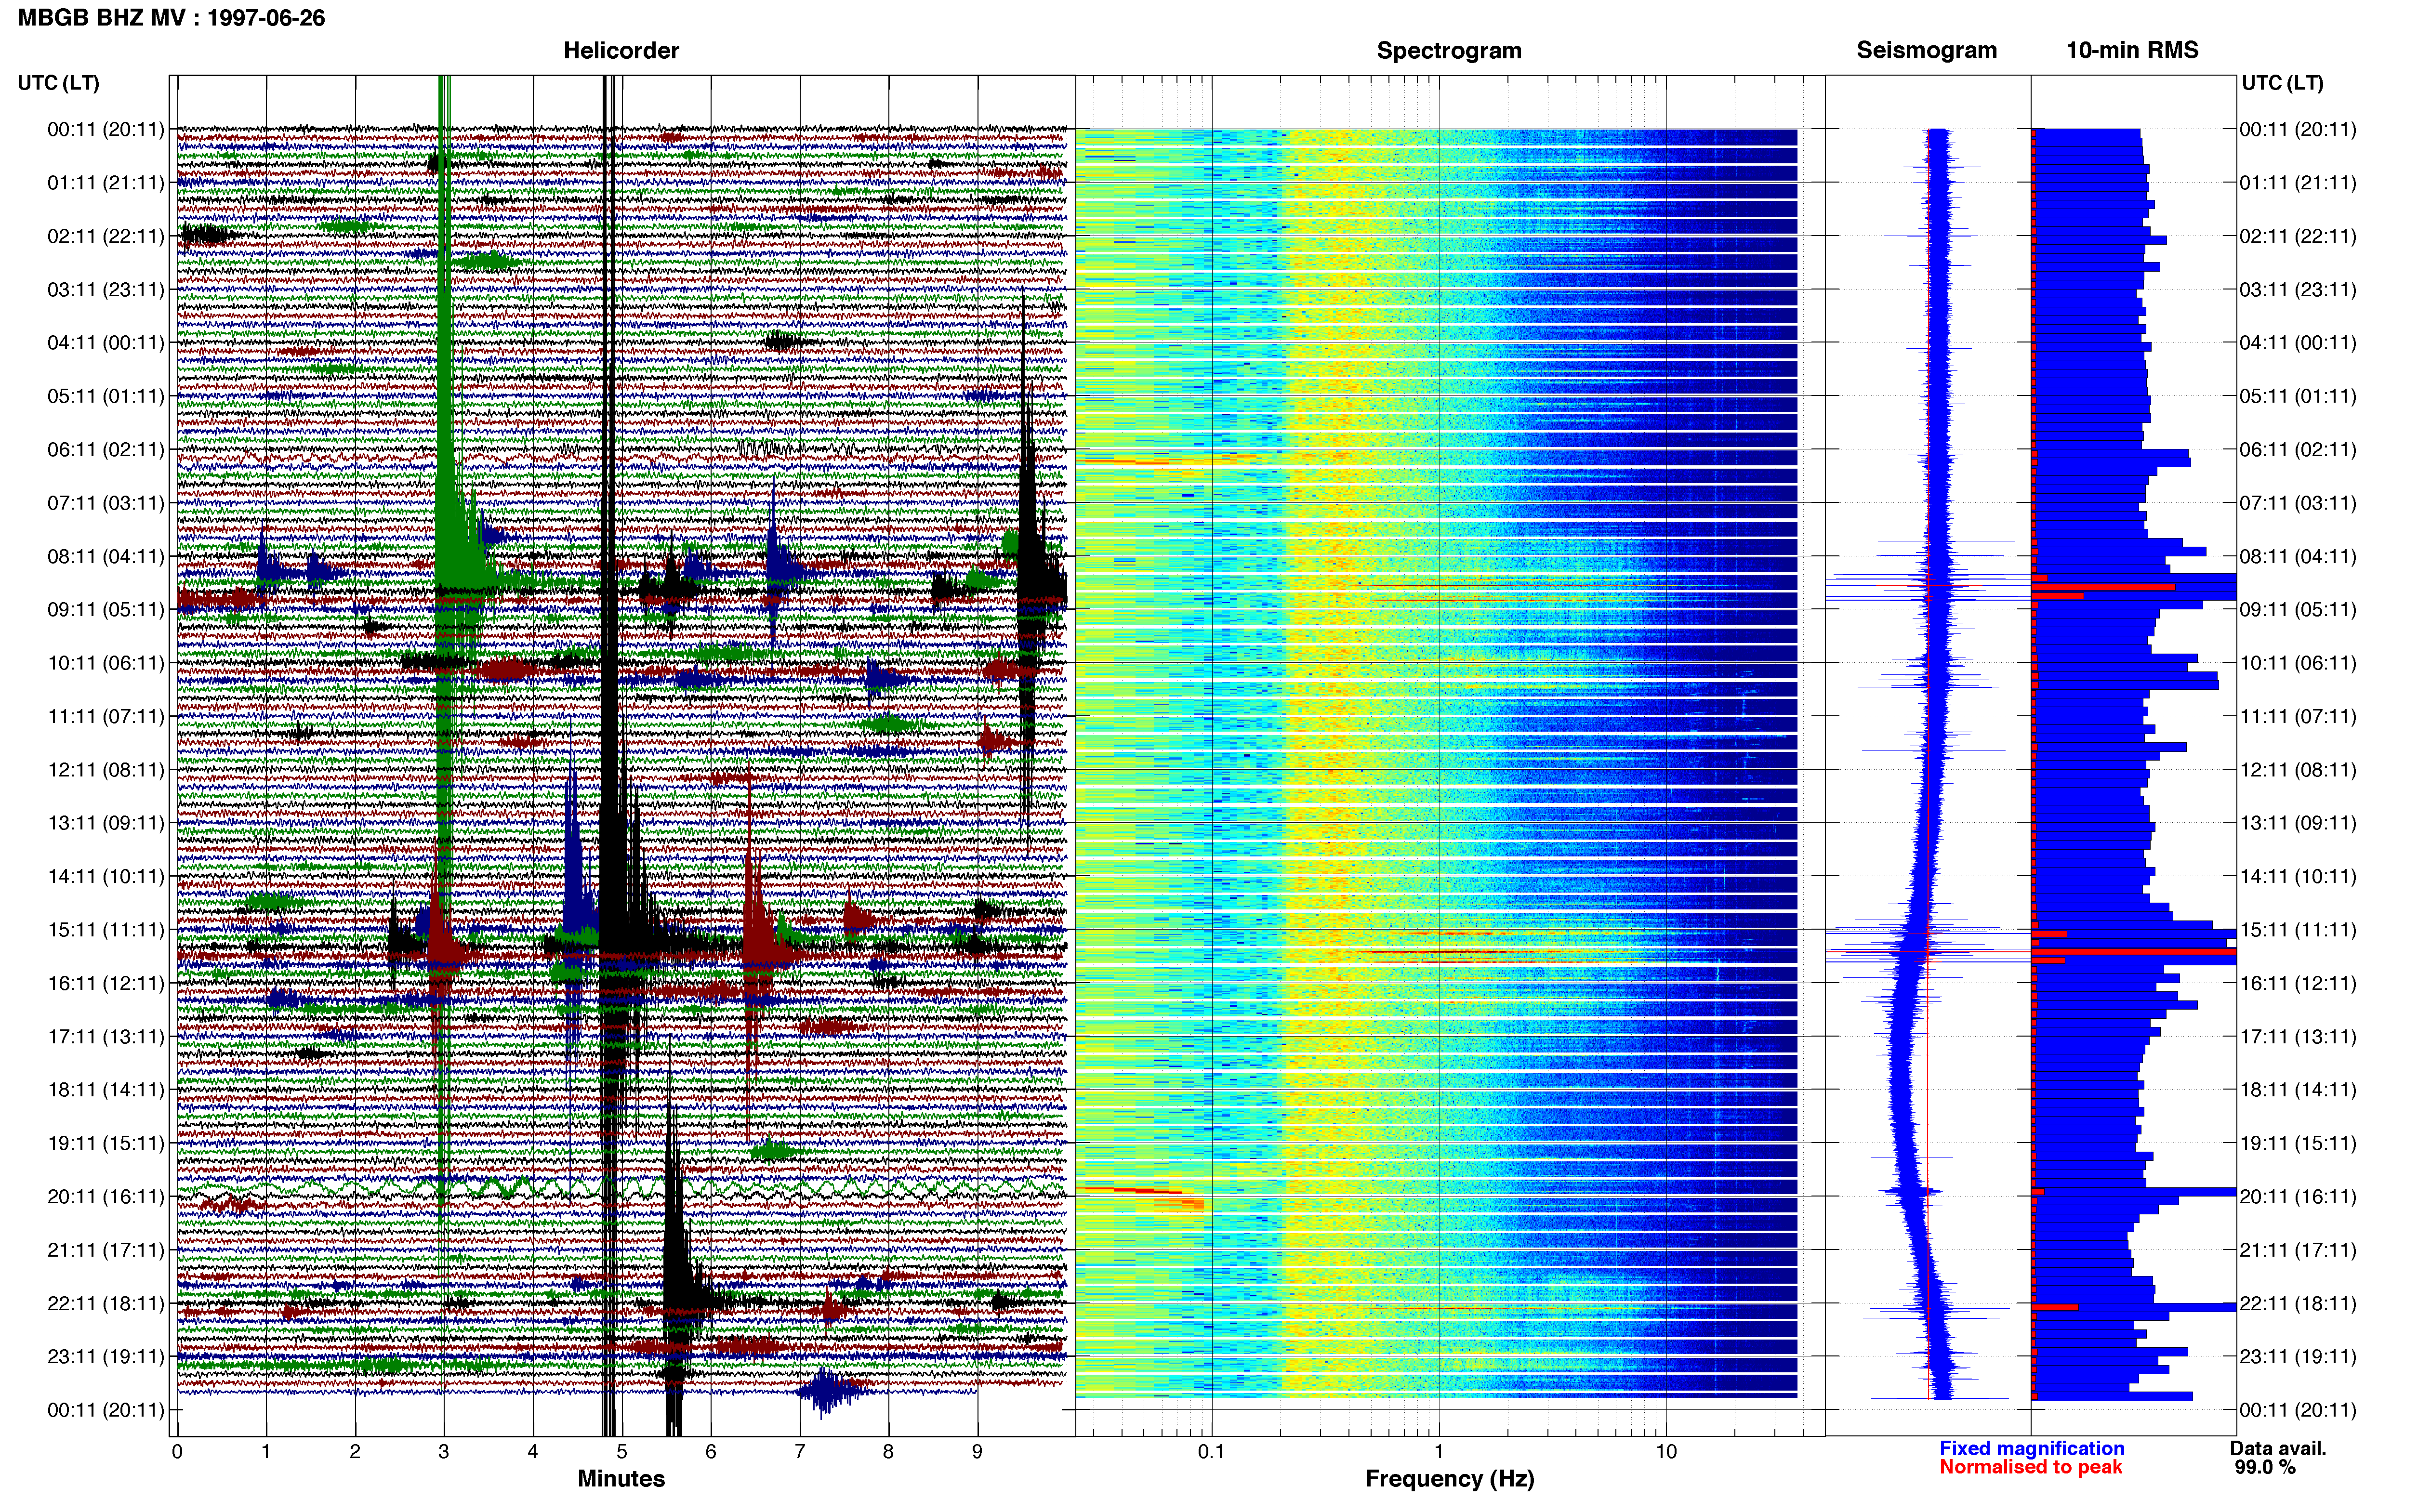
Task: Click '23:11 (19:11)' on the RMS-side time axis
Action: (x=2298, y=1357)
